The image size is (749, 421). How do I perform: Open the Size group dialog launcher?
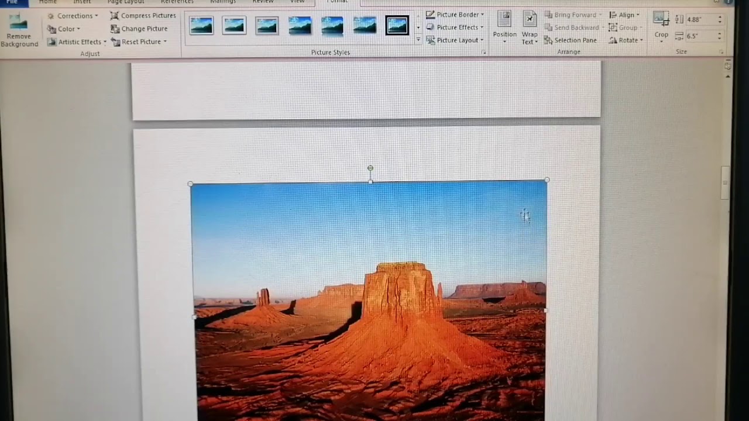pyautogui.click(x=721, y=53)
